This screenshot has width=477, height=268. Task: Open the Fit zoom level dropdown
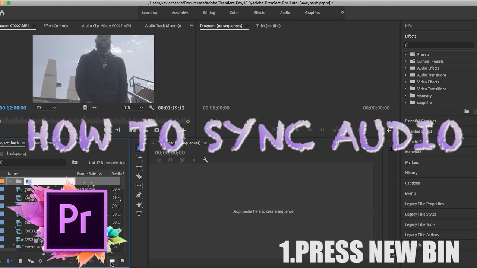tap(46, 108)
